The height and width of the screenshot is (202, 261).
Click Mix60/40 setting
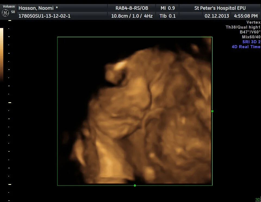[x=251, y=37]
